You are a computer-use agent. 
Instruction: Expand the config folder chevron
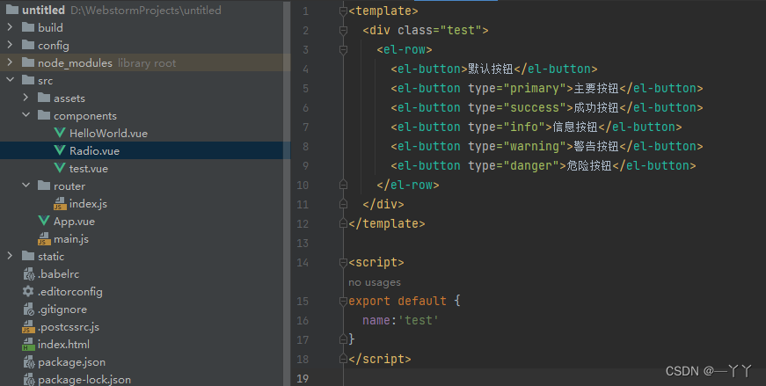tap(10, 45)
